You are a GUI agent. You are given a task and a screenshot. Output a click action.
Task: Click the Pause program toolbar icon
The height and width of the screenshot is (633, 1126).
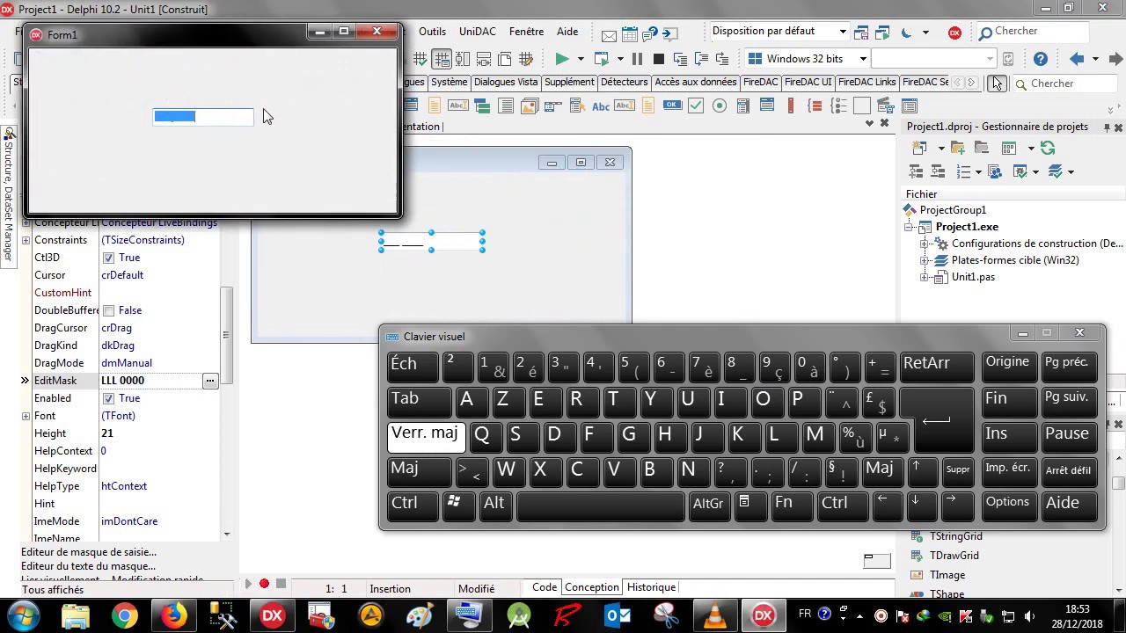coord(637,59)
